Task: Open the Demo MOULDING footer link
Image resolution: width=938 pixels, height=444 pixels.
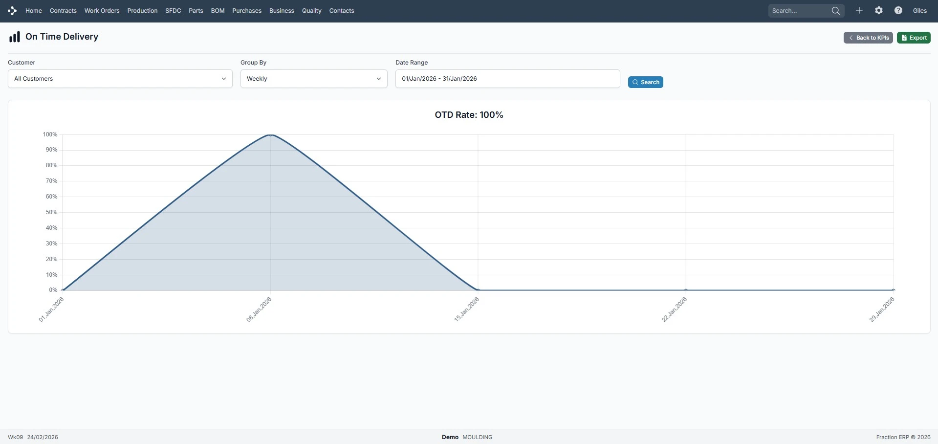Action: pyautogui.click(x=466, y=437)
